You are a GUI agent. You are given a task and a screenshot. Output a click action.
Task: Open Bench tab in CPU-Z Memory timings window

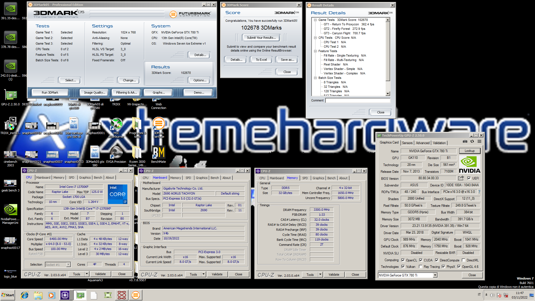[331, 178]
